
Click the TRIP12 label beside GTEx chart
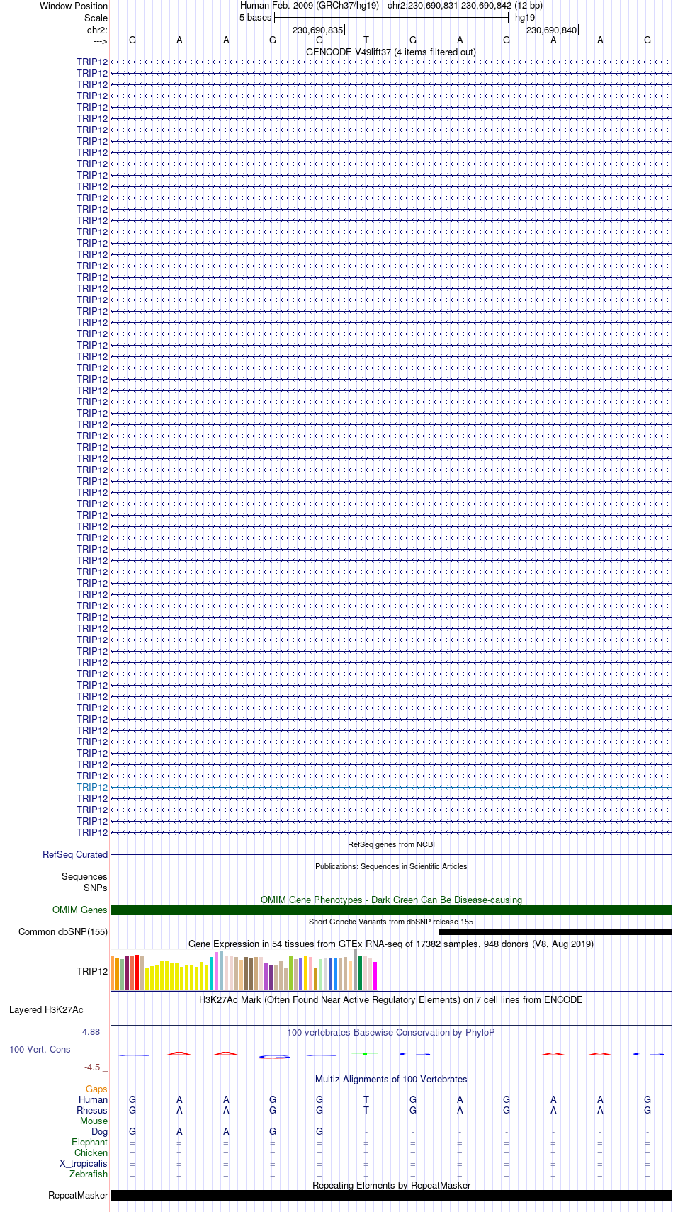[92, 971]
